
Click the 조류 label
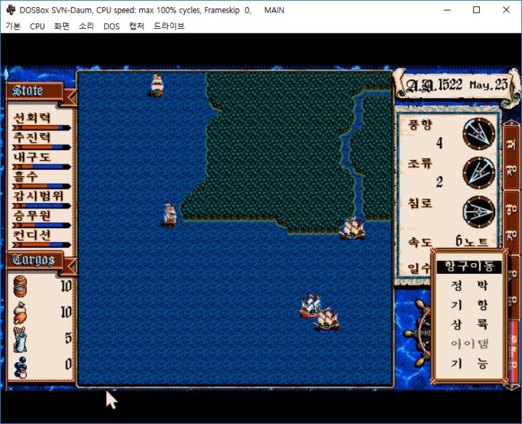(x=420, y=164)
